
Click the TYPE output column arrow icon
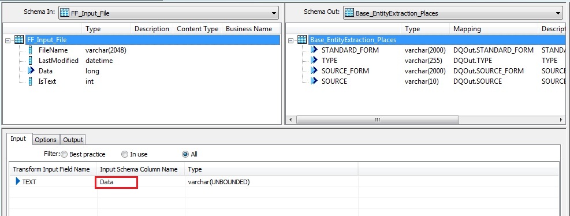pyautogui.click(x=314, y=61)
